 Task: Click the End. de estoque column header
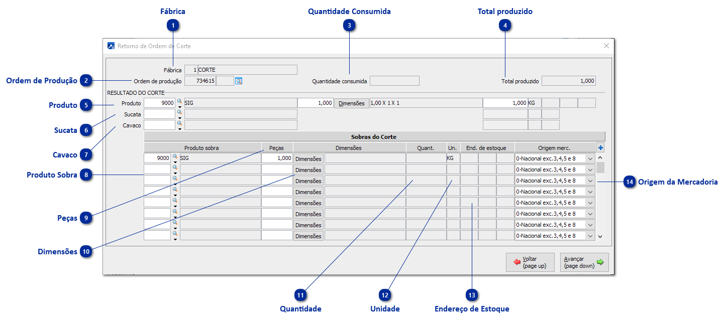(x=487, y=148)
